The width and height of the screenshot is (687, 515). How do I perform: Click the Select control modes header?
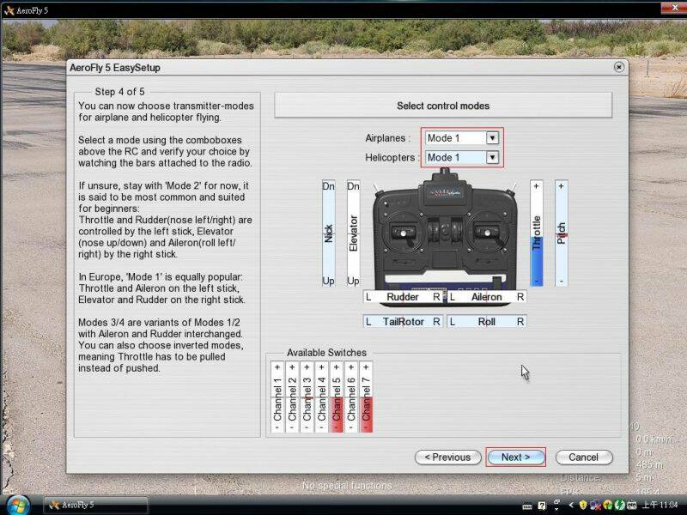(x=443, y=106)
